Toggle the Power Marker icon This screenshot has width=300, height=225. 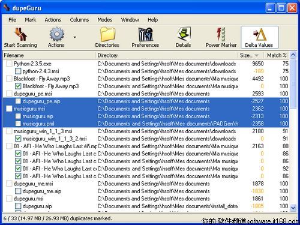click(221, 34)
